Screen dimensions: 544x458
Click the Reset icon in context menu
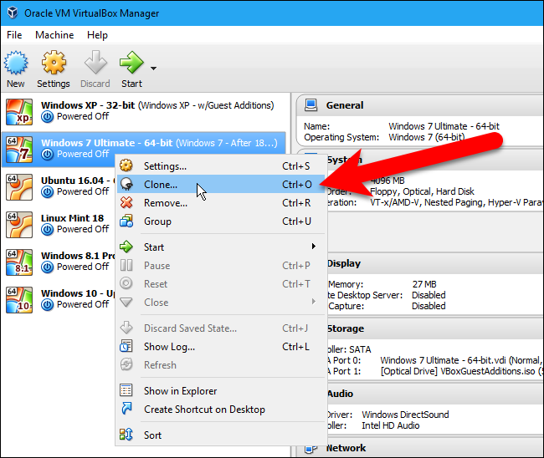126,283
